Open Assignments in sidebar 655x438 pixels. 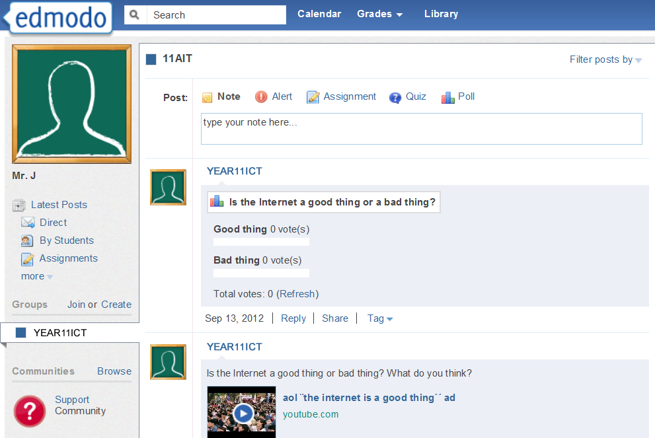pos(69,258)
